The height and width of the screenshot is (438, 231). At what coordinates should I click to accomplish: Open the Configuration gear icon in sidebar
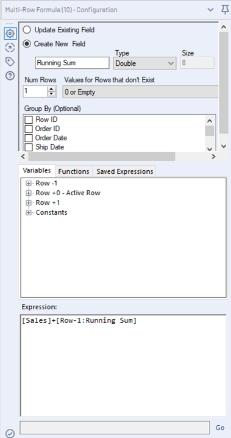pyautogui.click(x=10, y=34)
